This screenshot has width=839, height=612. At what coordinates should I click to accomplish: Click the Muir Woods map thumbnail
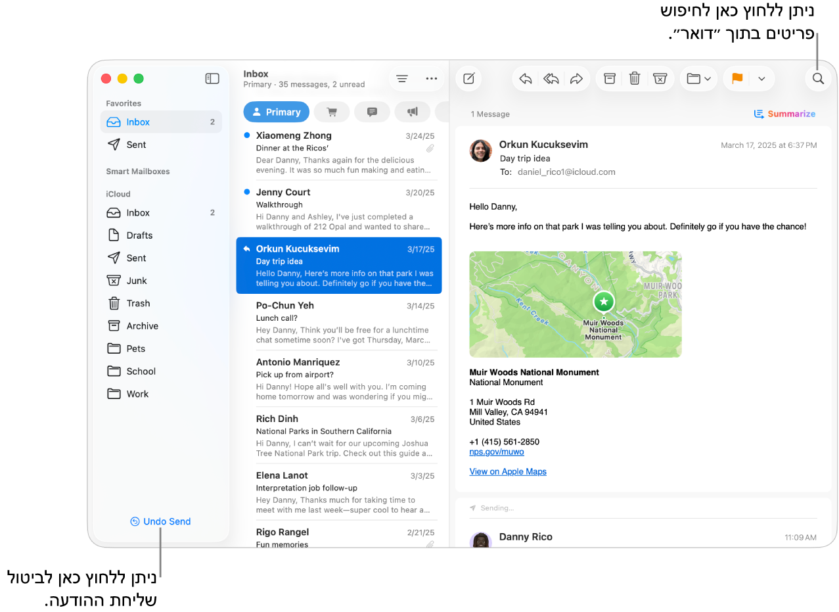[x=576, y=304]
